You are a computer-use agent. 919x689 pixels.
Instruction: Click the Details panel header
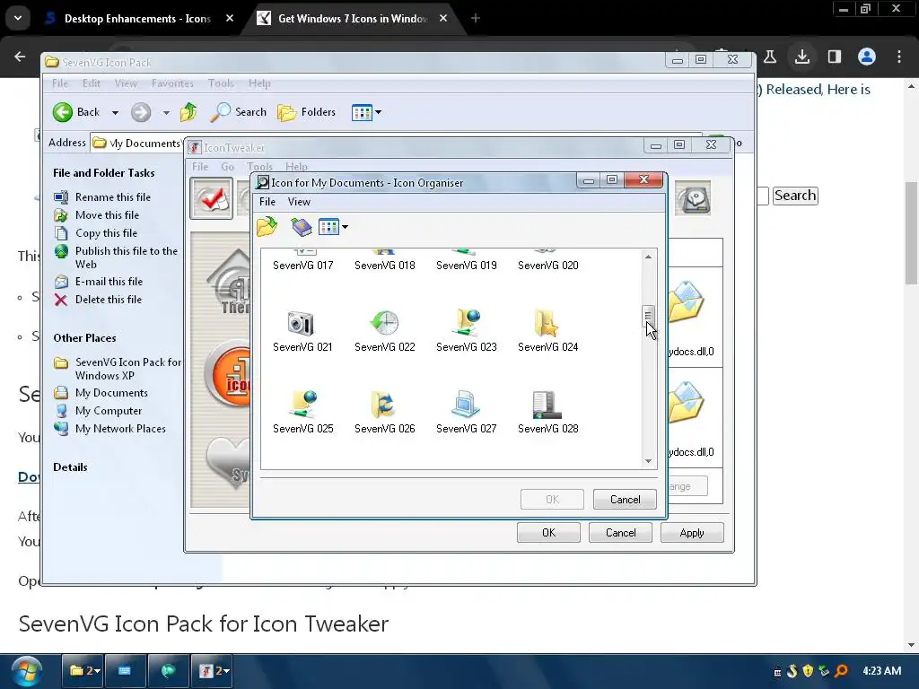pyautogui.click(x=70, y=467)
